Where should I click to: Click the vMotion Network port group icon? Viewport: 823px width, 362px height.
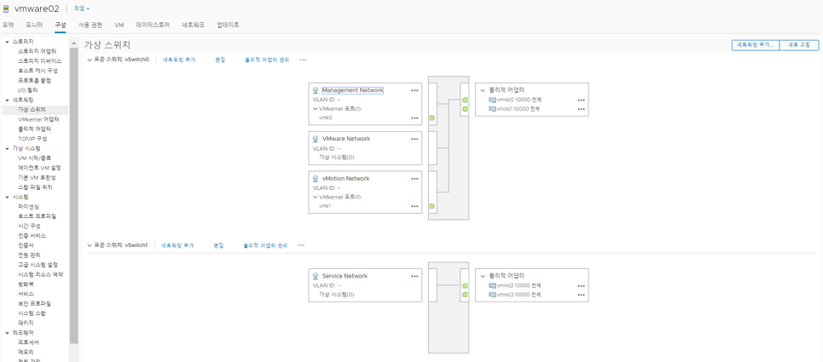pos(316,179)
